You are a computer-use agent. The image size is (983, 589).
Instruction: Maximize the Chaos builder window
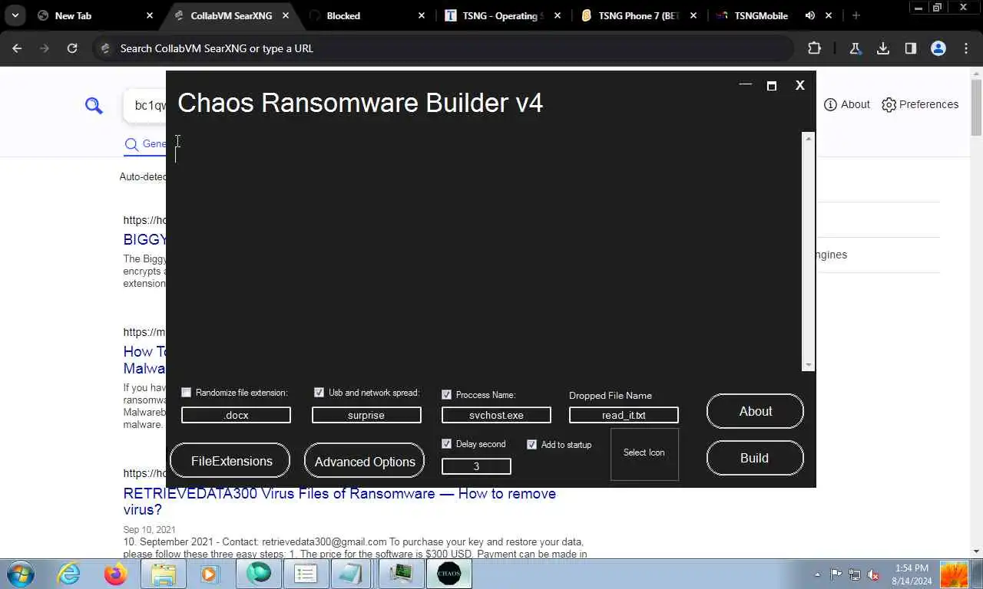(x=772, y=86)
